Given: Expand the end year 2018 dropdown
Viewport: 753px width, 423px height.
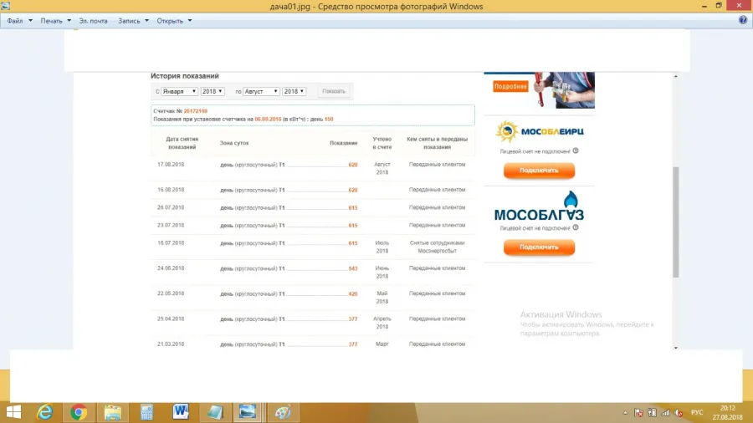Looking at the screenshot, I should (x=294, y=91).
